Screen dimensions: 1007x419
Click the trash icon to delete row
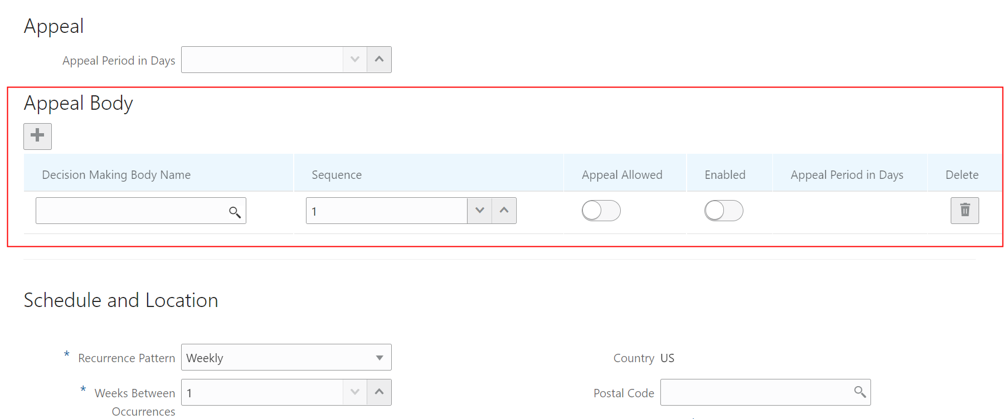coord(964,210)
